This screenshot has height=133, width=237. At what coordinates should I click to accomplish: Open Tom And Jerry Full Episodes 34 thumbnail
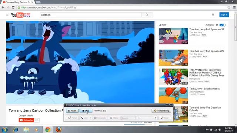click(x=173, y=36)
